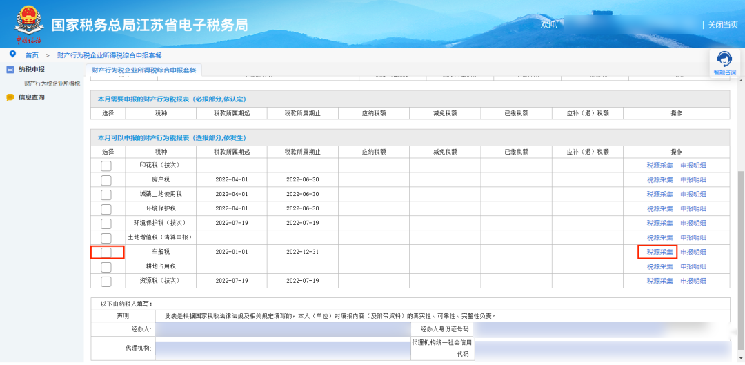Screen dimensions: 745x365
Task: Open 申报明细 for 印花税（按次）
Action: [x=693, y=166]
